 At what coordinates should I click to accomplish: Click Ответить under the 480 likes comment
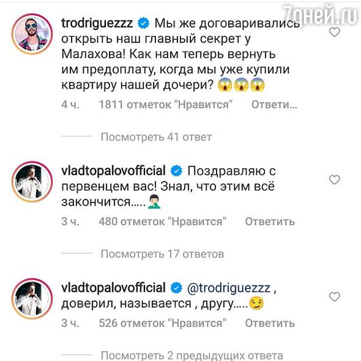270,221
